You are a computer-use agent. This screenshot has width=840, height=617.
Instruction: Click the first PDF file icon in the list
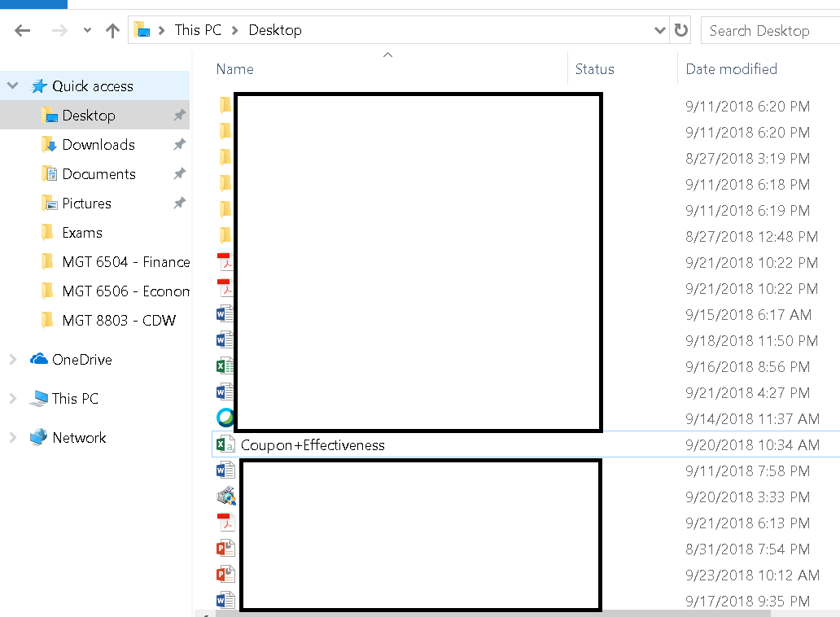click(225, 261)
